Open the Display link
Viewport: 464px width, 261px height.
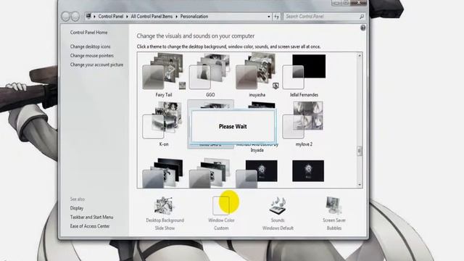77,208
